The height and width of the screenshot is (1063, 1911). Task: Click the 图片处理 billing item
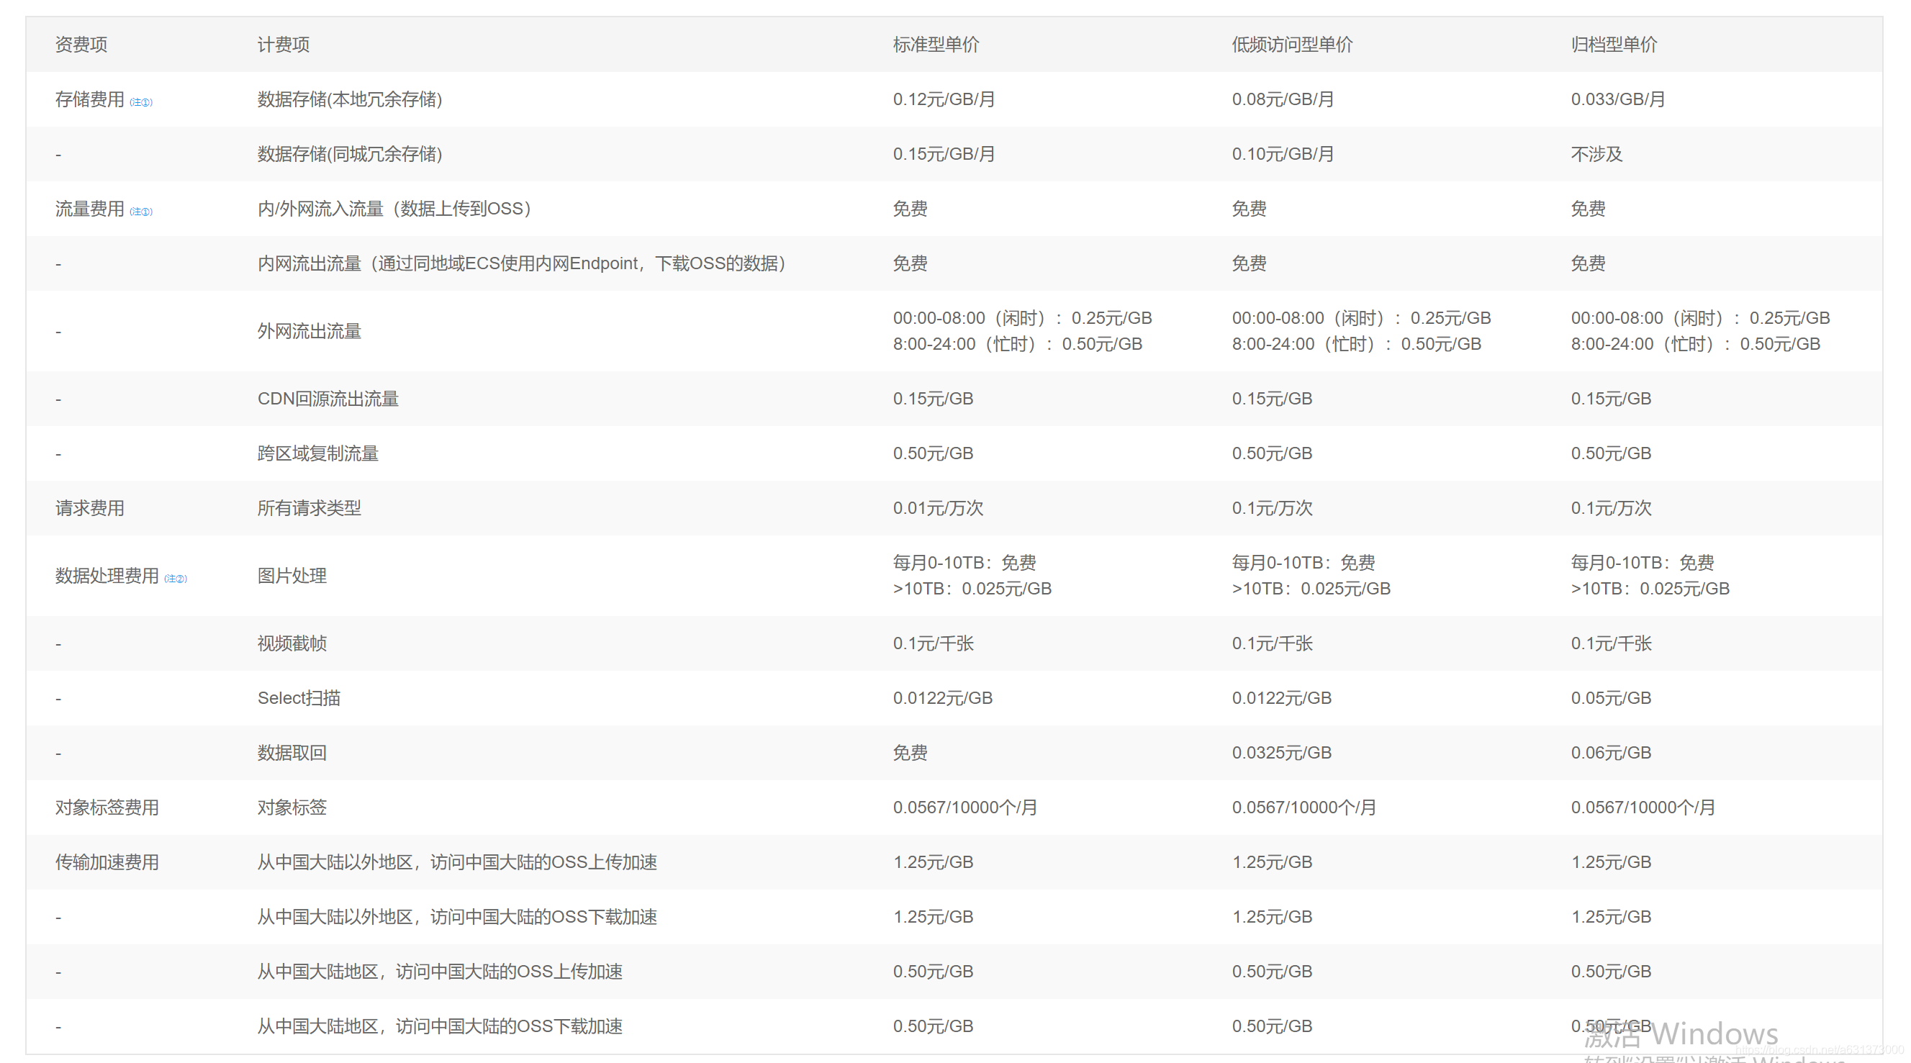pyautogui.click(x=292, y=576)
